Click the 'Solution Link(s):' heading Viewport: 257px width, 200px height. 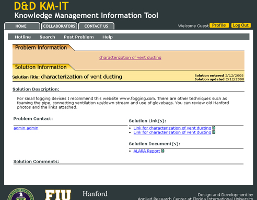pos(147,121)
